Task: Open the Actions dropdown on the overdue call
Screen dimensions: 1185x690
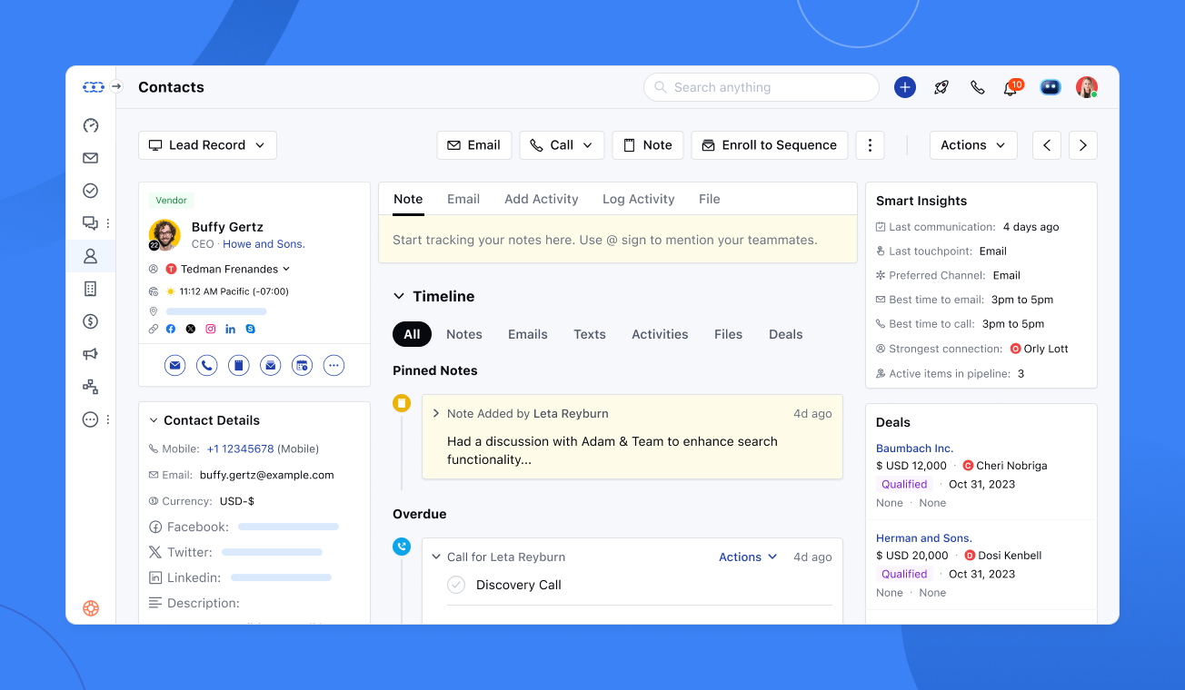Action: (747, 557)
